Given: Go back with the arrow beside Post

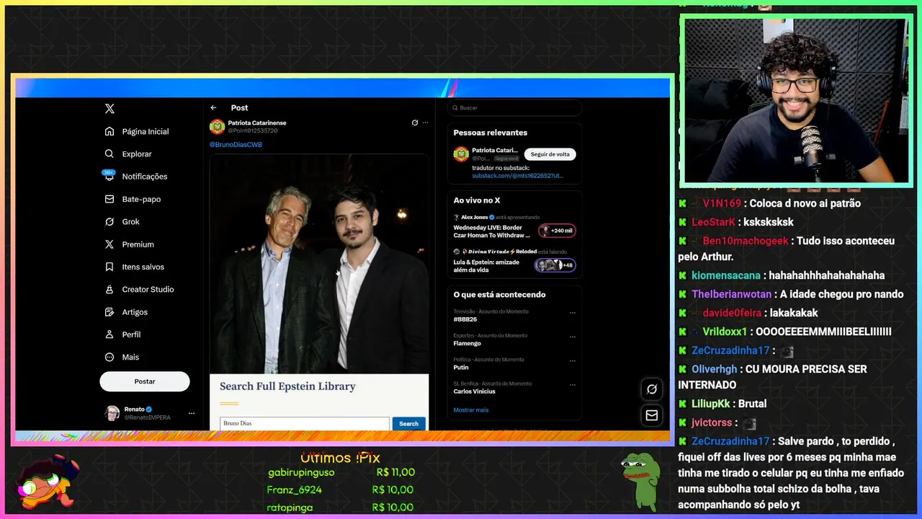Looking at the screenshot, I should coord(213,107).
